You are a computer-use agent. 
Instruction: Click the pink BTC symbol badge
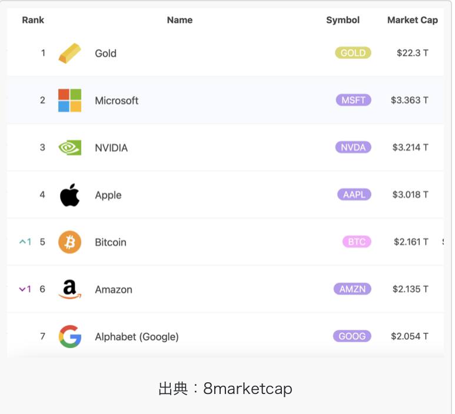coord(357,242)
